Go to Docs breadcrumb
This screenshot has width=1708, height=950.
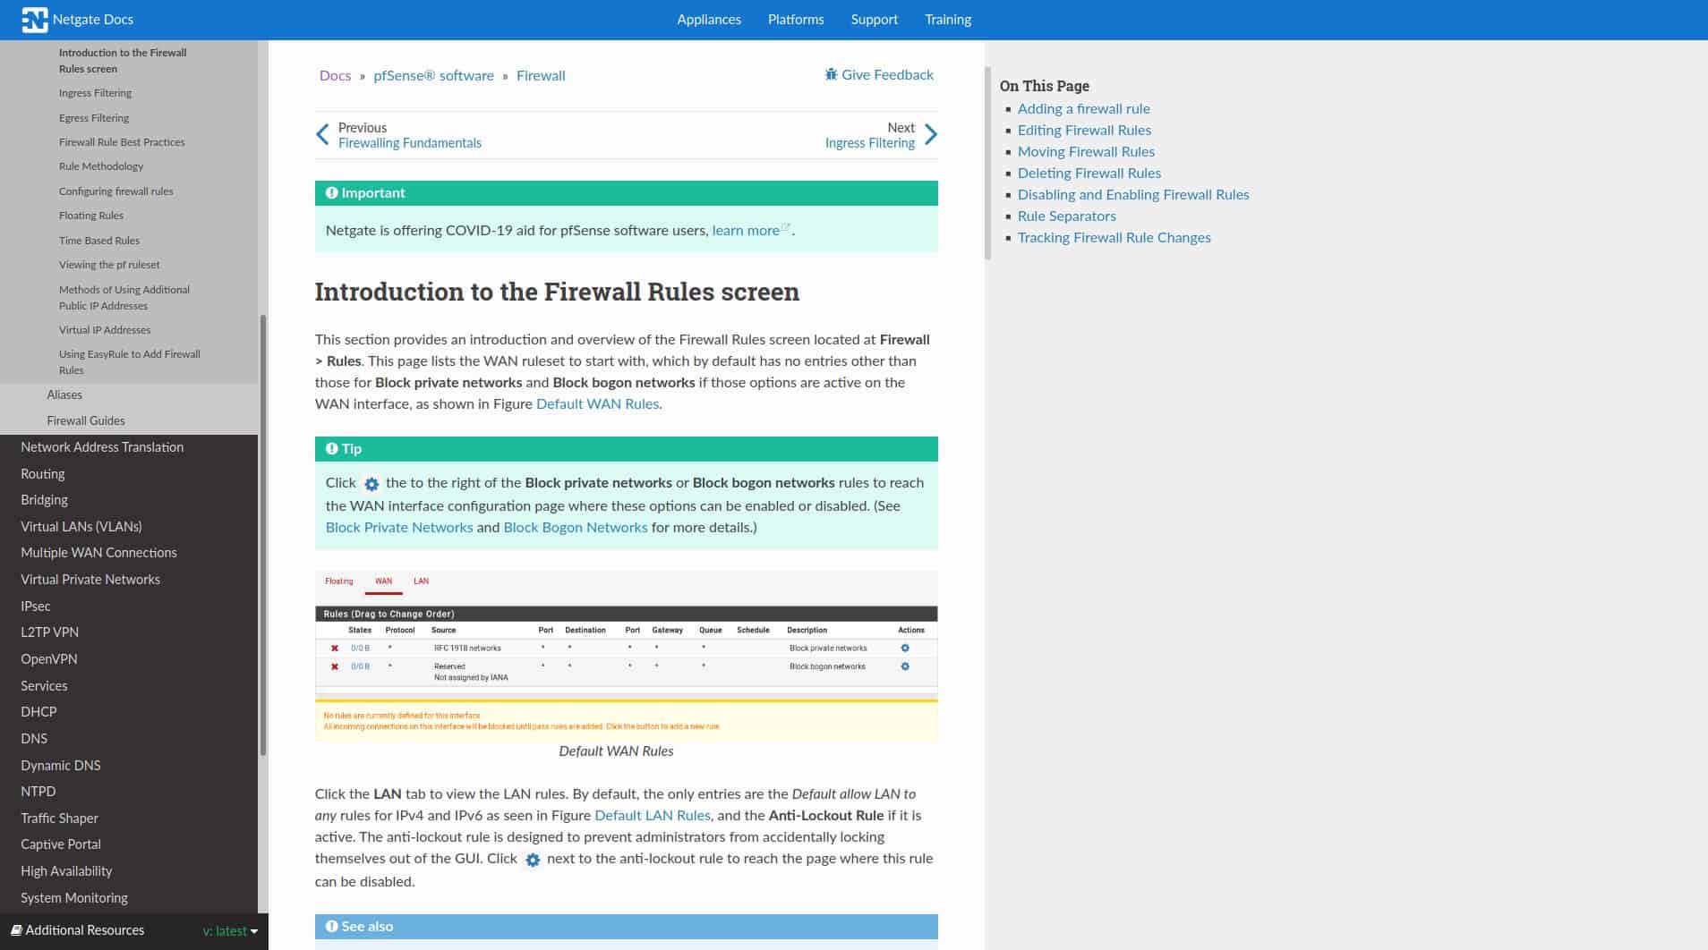point(335,75)
